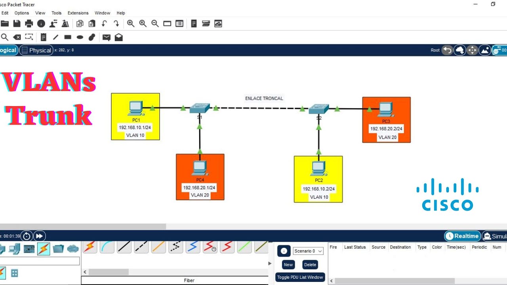Select the Place Note tool
Viewport: 507px width, 285px height.
pos(44,37)
